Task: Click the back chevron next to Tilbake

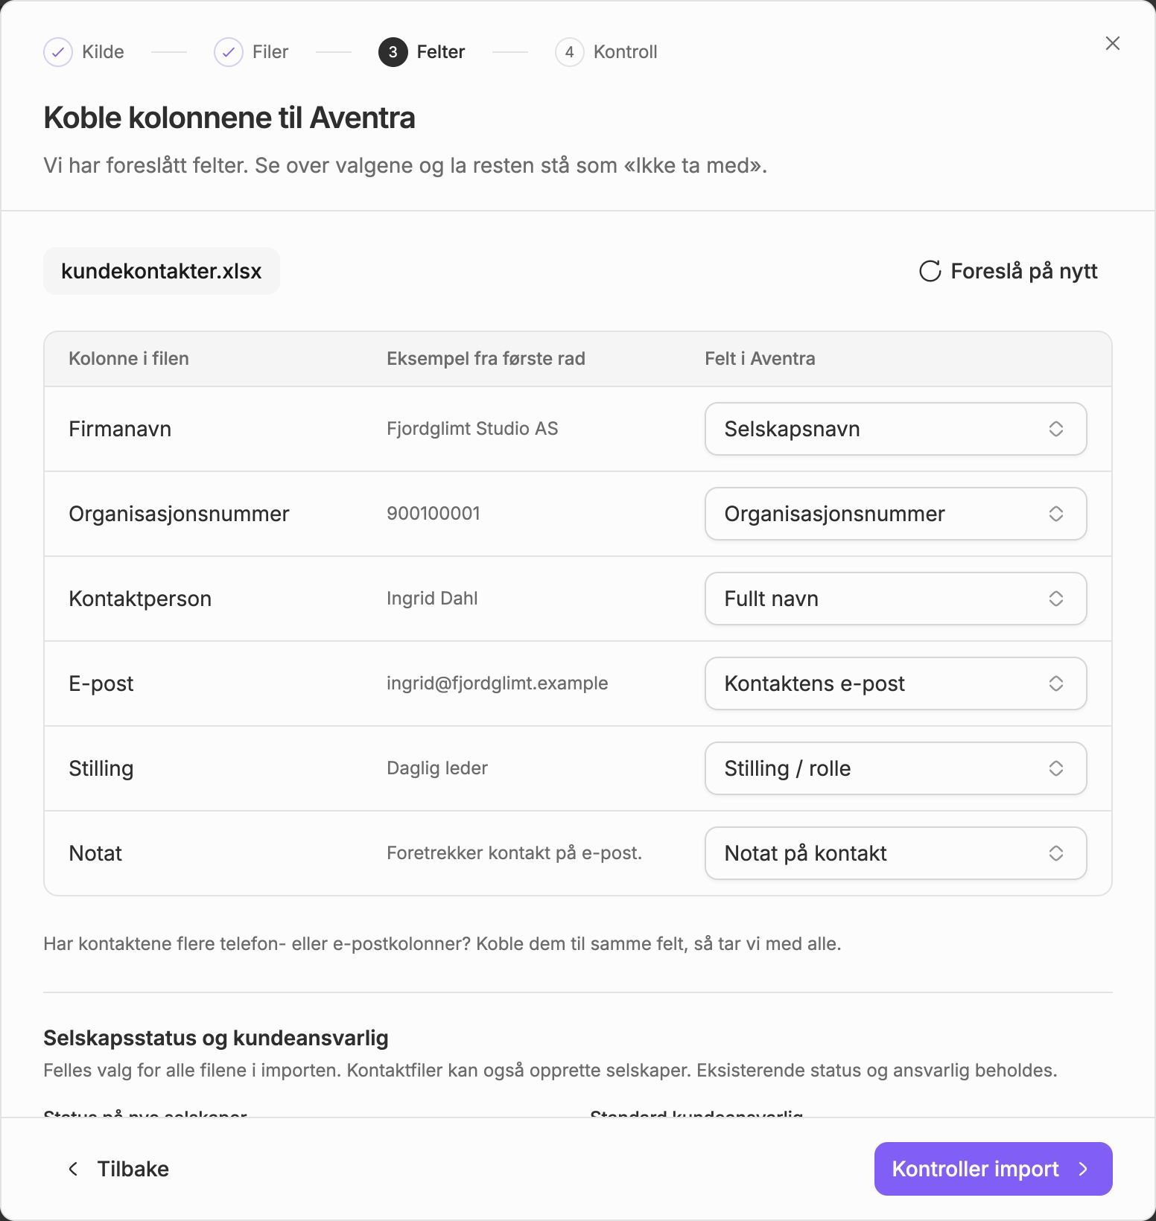Action: 73,1169
